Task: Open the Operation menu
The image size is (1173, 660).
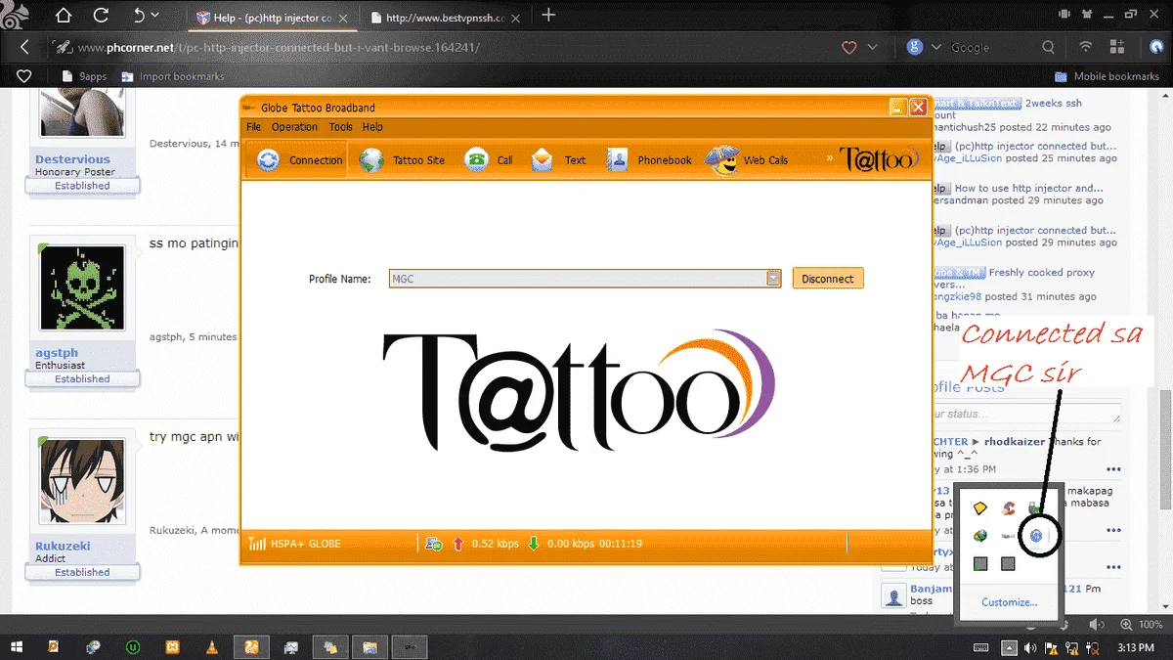Action: point(294,127)
